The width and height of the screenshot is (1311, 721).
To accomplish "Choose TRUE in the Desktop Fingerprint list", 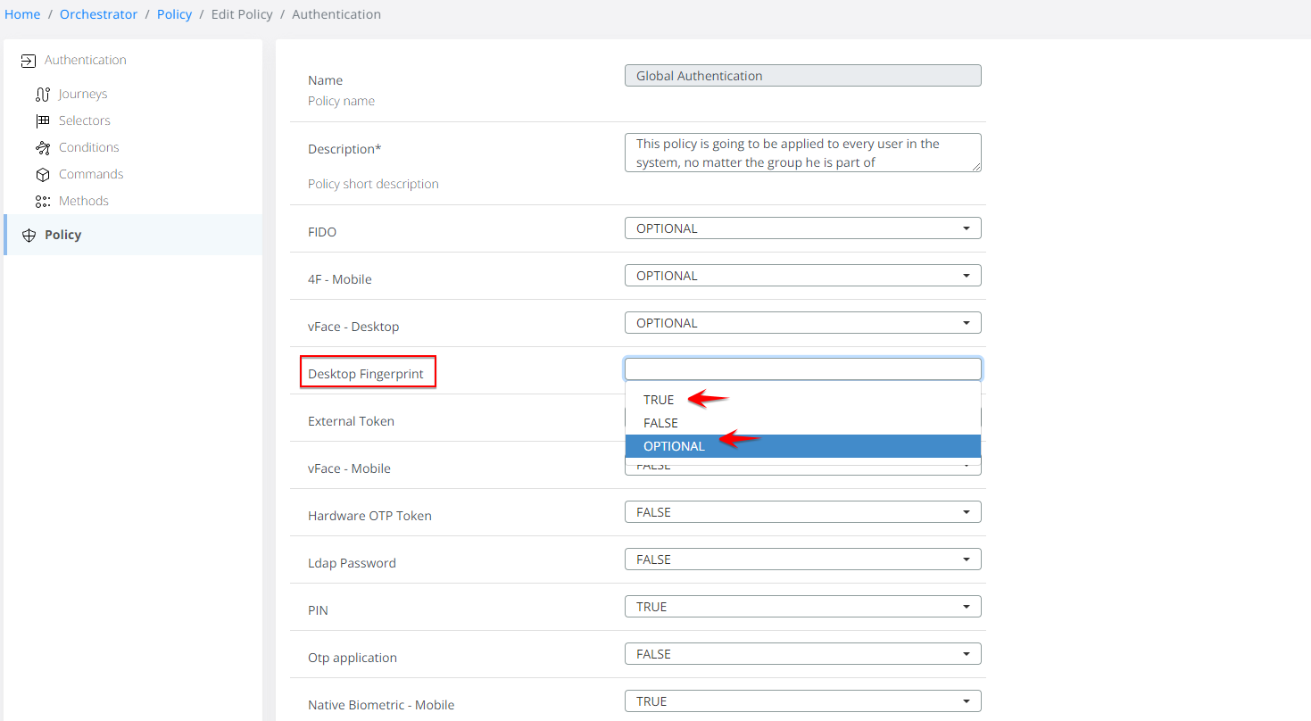I will click(659, 400).
